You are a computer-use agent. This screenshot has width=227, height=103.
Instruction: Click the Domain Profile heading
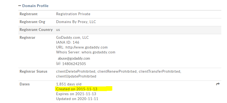pos(35,6)
